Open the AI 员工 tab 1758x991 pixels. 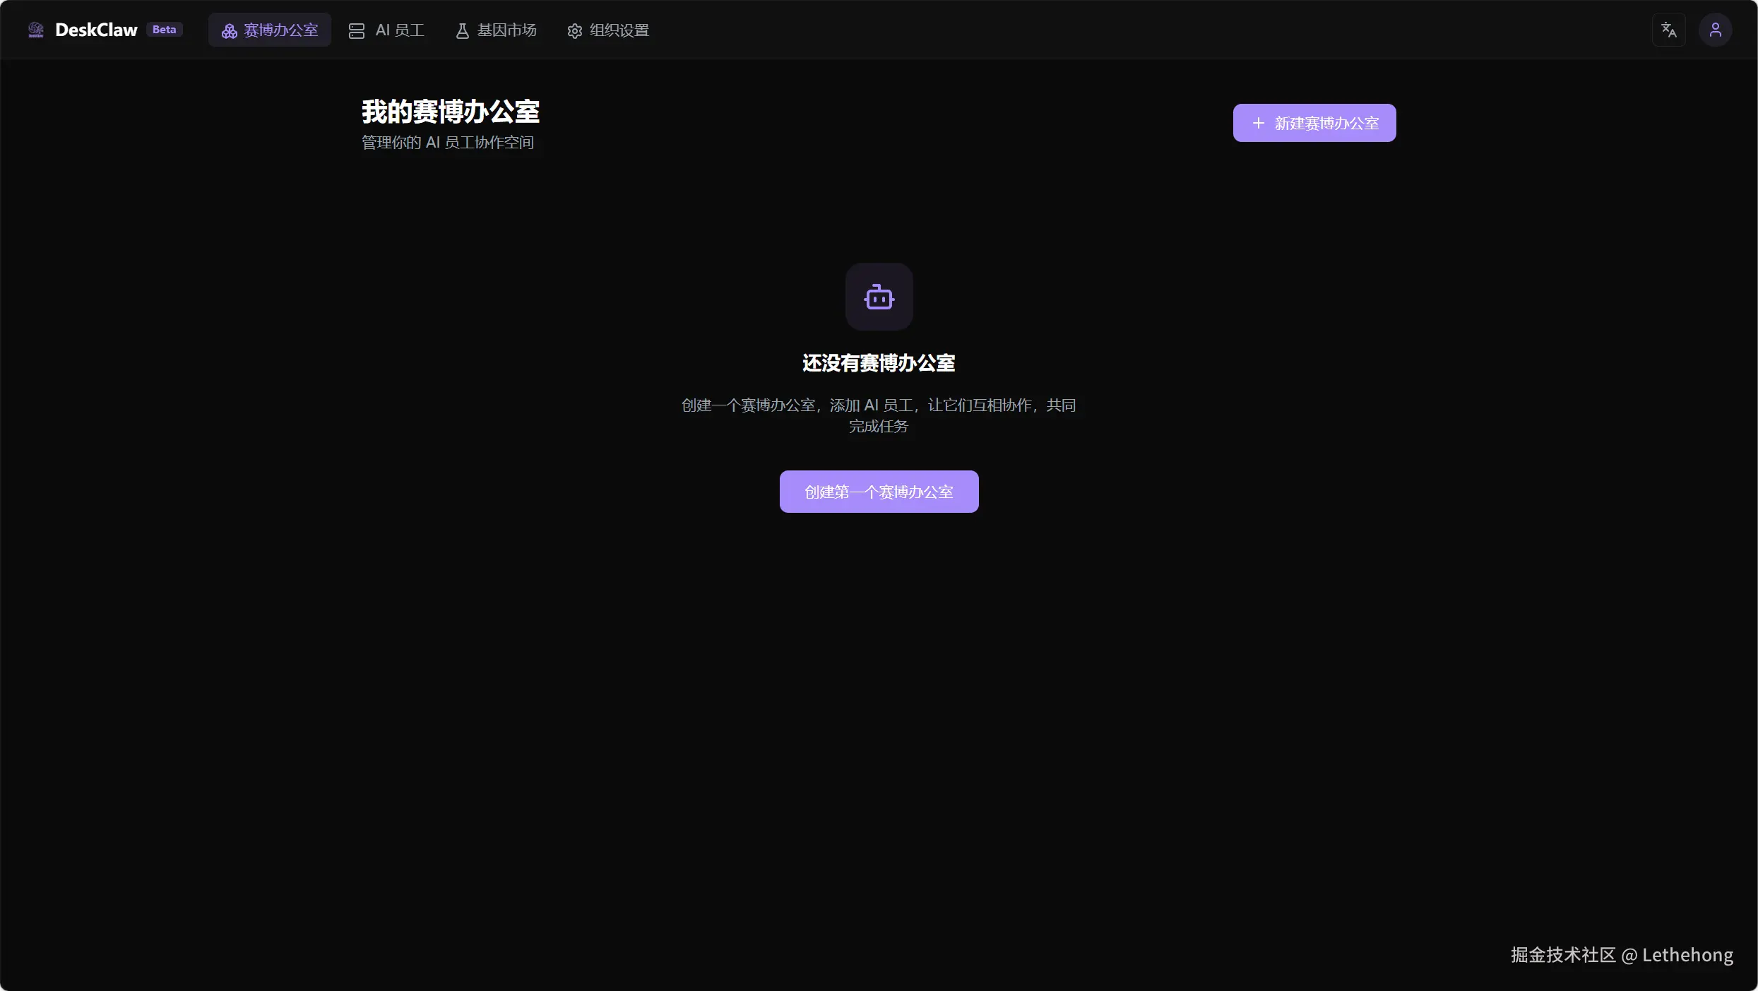400,30
